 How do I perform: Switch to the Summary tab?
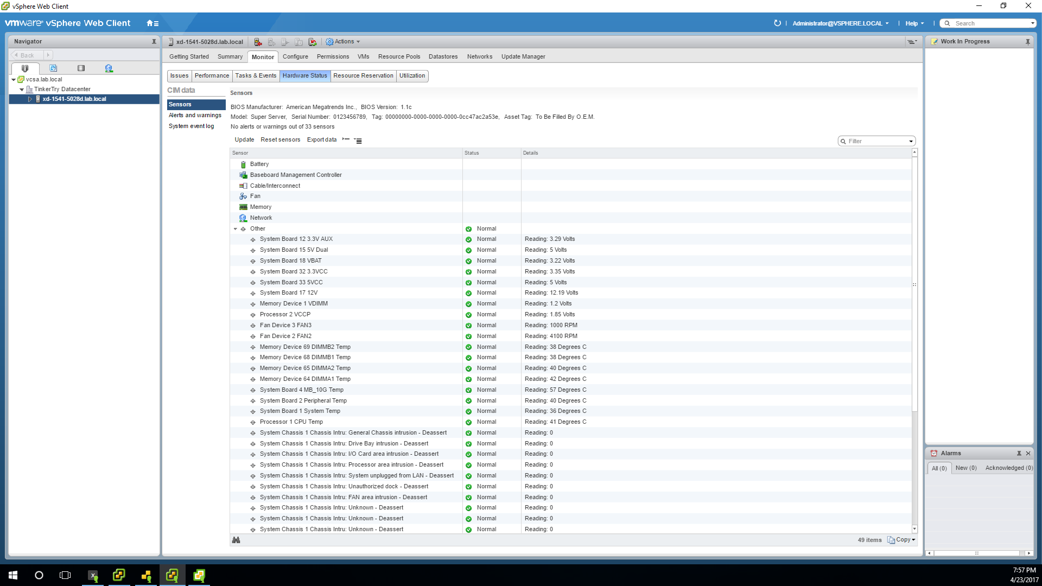(230, 56)
